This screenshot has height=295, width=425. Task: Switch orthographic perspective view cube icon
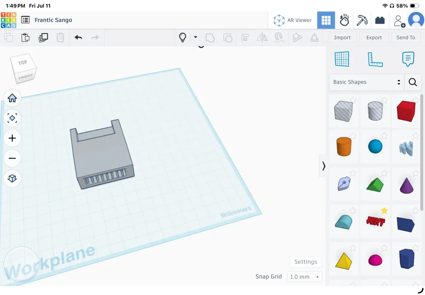tap(12, 179)
